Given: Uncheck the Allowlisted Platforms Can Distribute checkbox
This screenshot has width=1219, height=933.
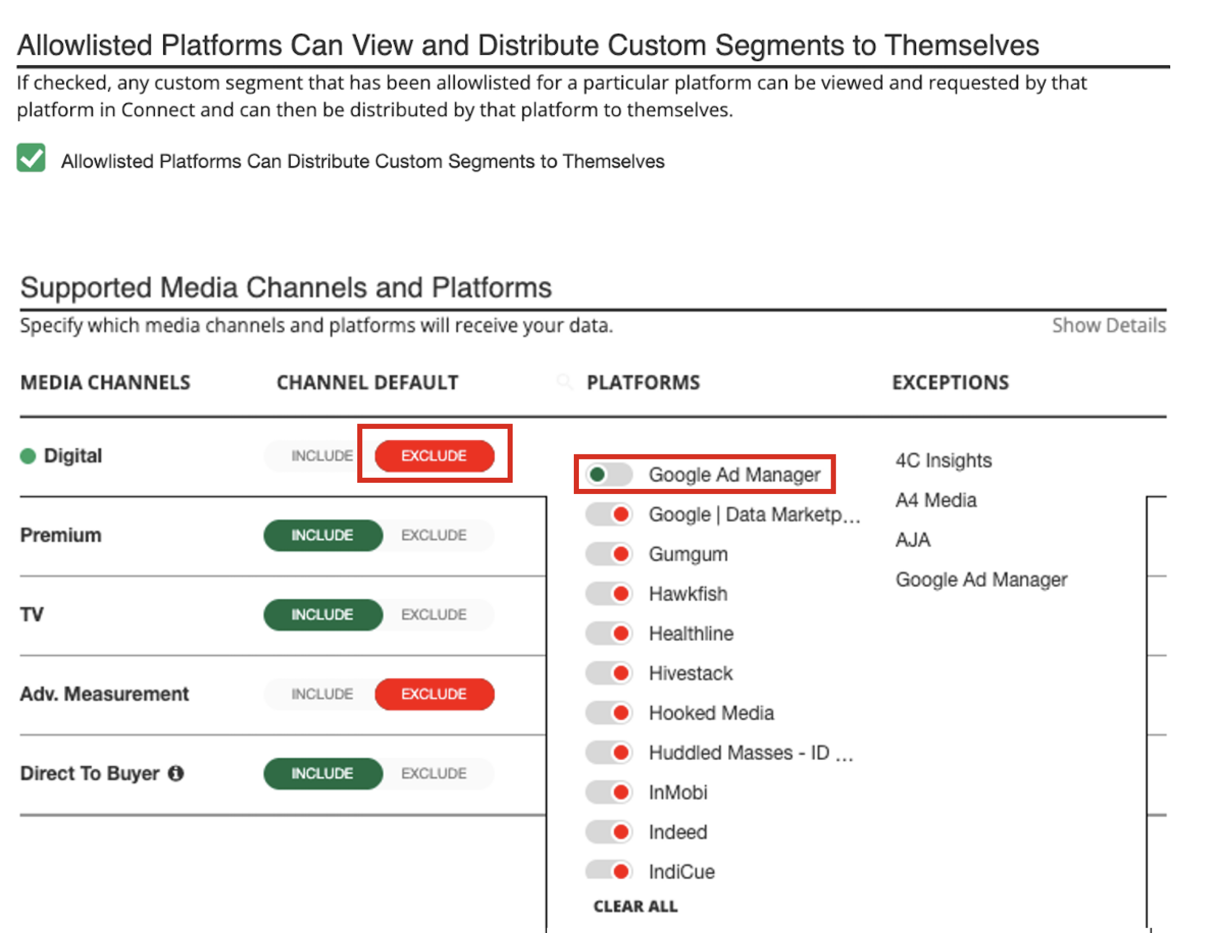Looking at the screenshot, I should coord(31,158).
